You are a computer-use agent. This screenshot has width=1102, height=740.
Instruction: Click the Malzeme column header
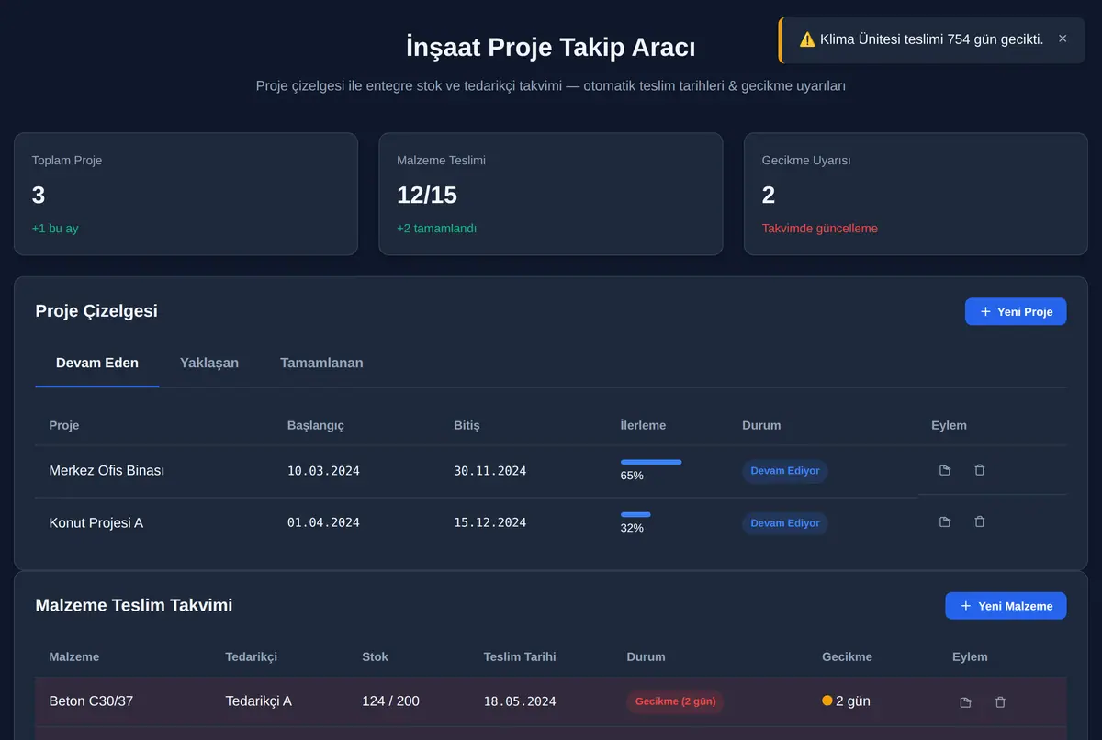click(74, 656)
